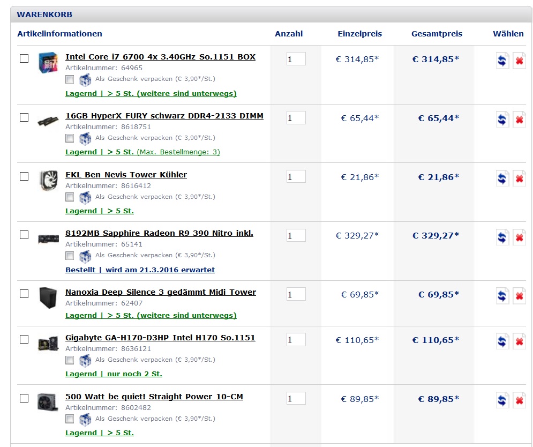Select the Gigabyte GA-H170-D3HP checkbox
This screenshot has height=447, width=533.
pyautogui.click(x=24, y=339)
